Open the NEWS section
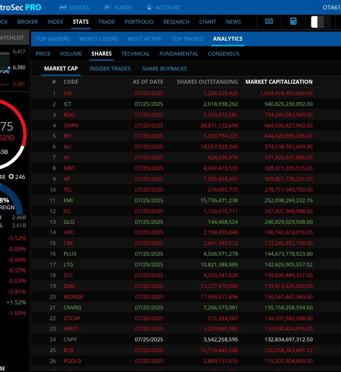The height and width of the screenshot is (372, 341). (x=233, y=22)
